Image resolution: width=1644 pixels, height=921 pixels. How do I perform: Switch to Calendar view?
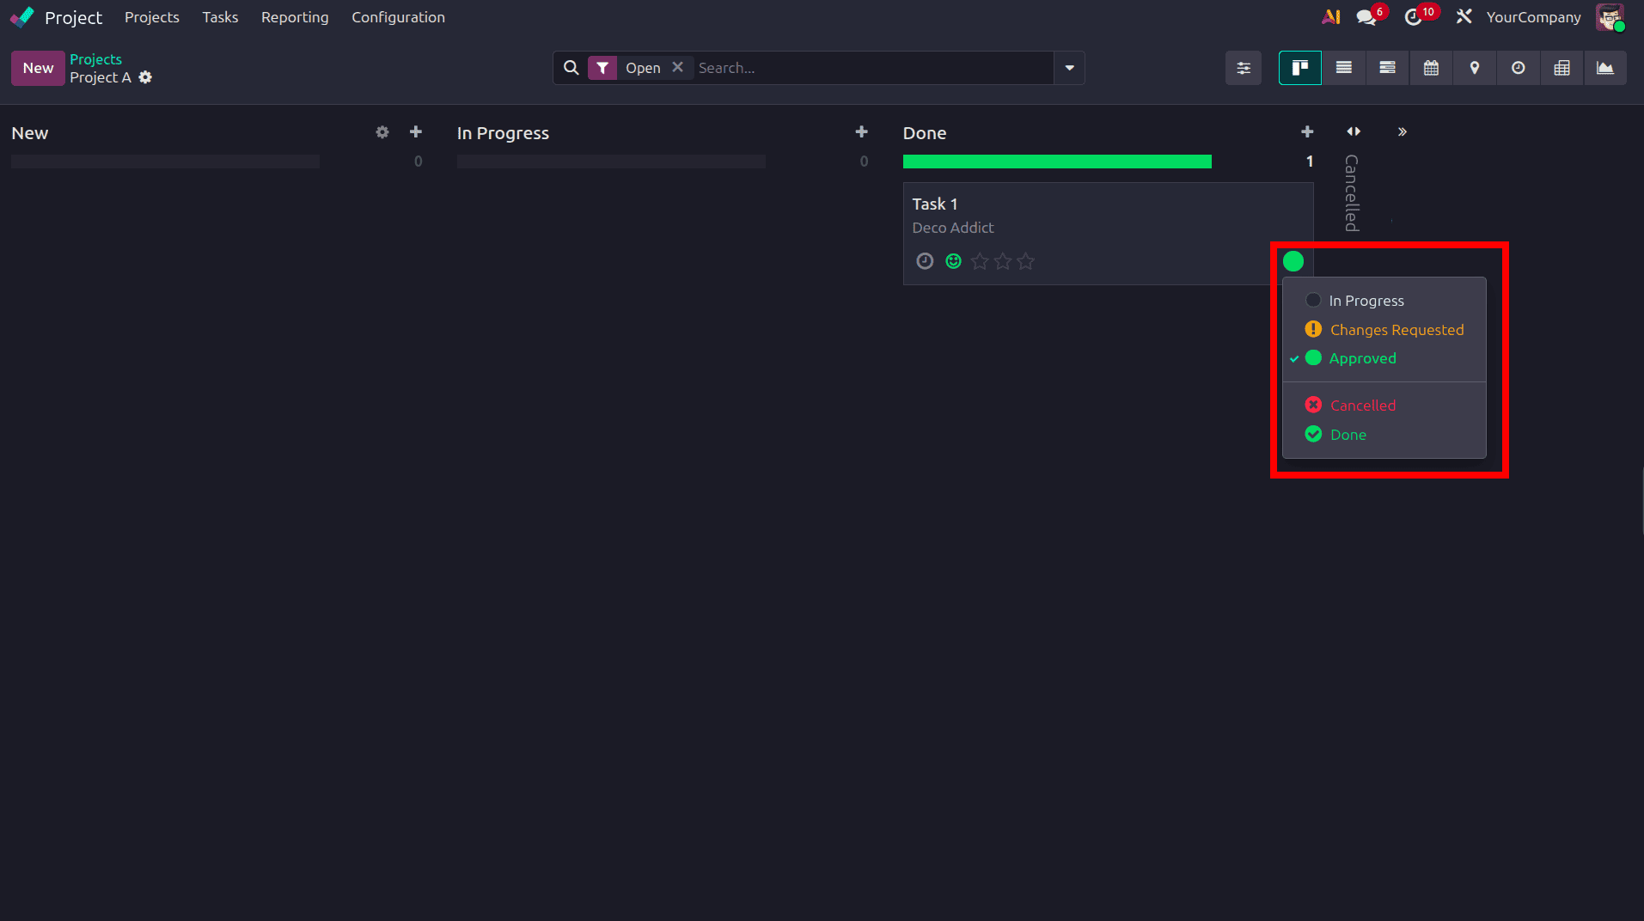coord(1431,68)
